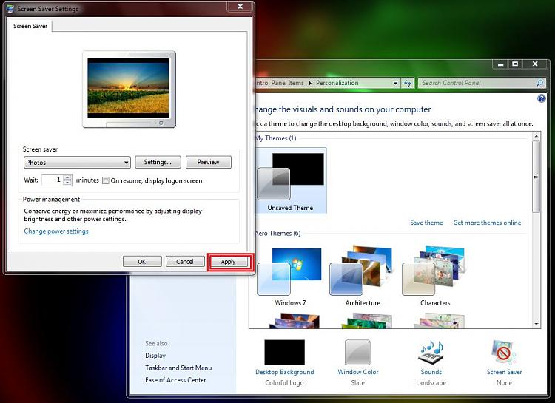Open Ease of Access Center link
Image resolution: width=555 pixels, height=403 pixels.
point(175,379)
